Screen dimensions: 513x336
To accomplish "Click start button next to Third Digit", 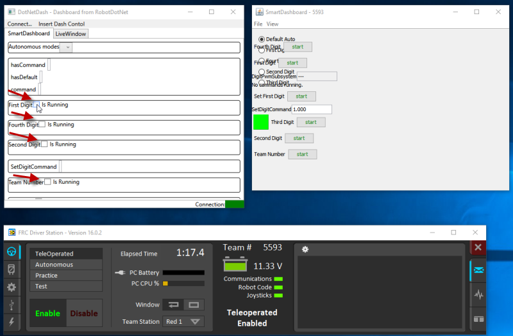I will (x=311, y=122).
